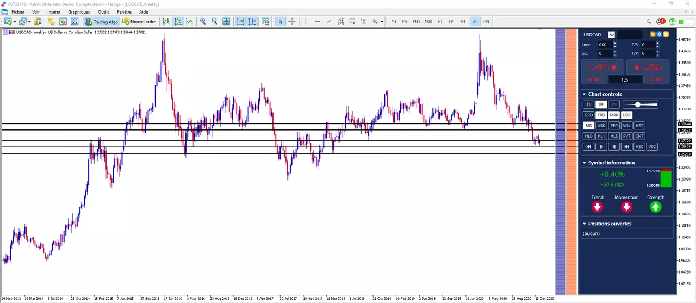Open the Toolbox panel icon
696x303 pixels.
(74, 22)
